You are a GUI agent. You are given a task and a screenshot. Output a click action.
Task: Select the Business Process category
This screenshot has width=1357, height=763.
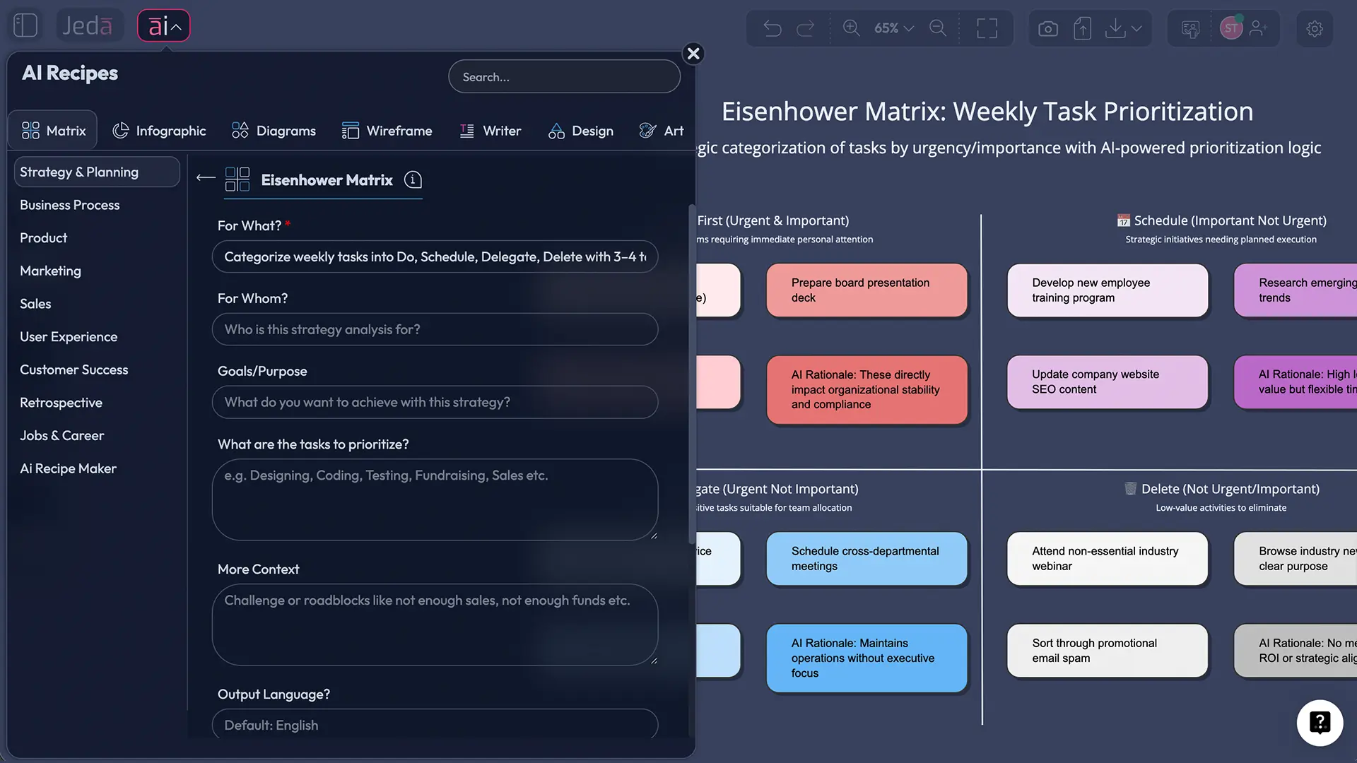coord(70,205)
